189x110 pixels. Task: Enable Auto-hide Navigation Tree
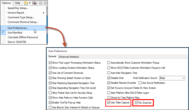click(109, 73)
